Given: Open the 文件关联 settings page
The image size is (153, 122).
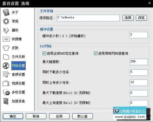Looking at the screenshot, I should [18, 57].
